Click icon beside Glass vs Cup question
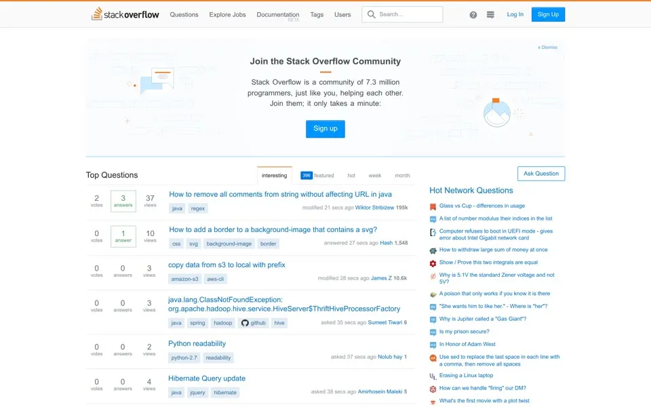The height and width of the screenshot is (407, 651). [433, 206]
